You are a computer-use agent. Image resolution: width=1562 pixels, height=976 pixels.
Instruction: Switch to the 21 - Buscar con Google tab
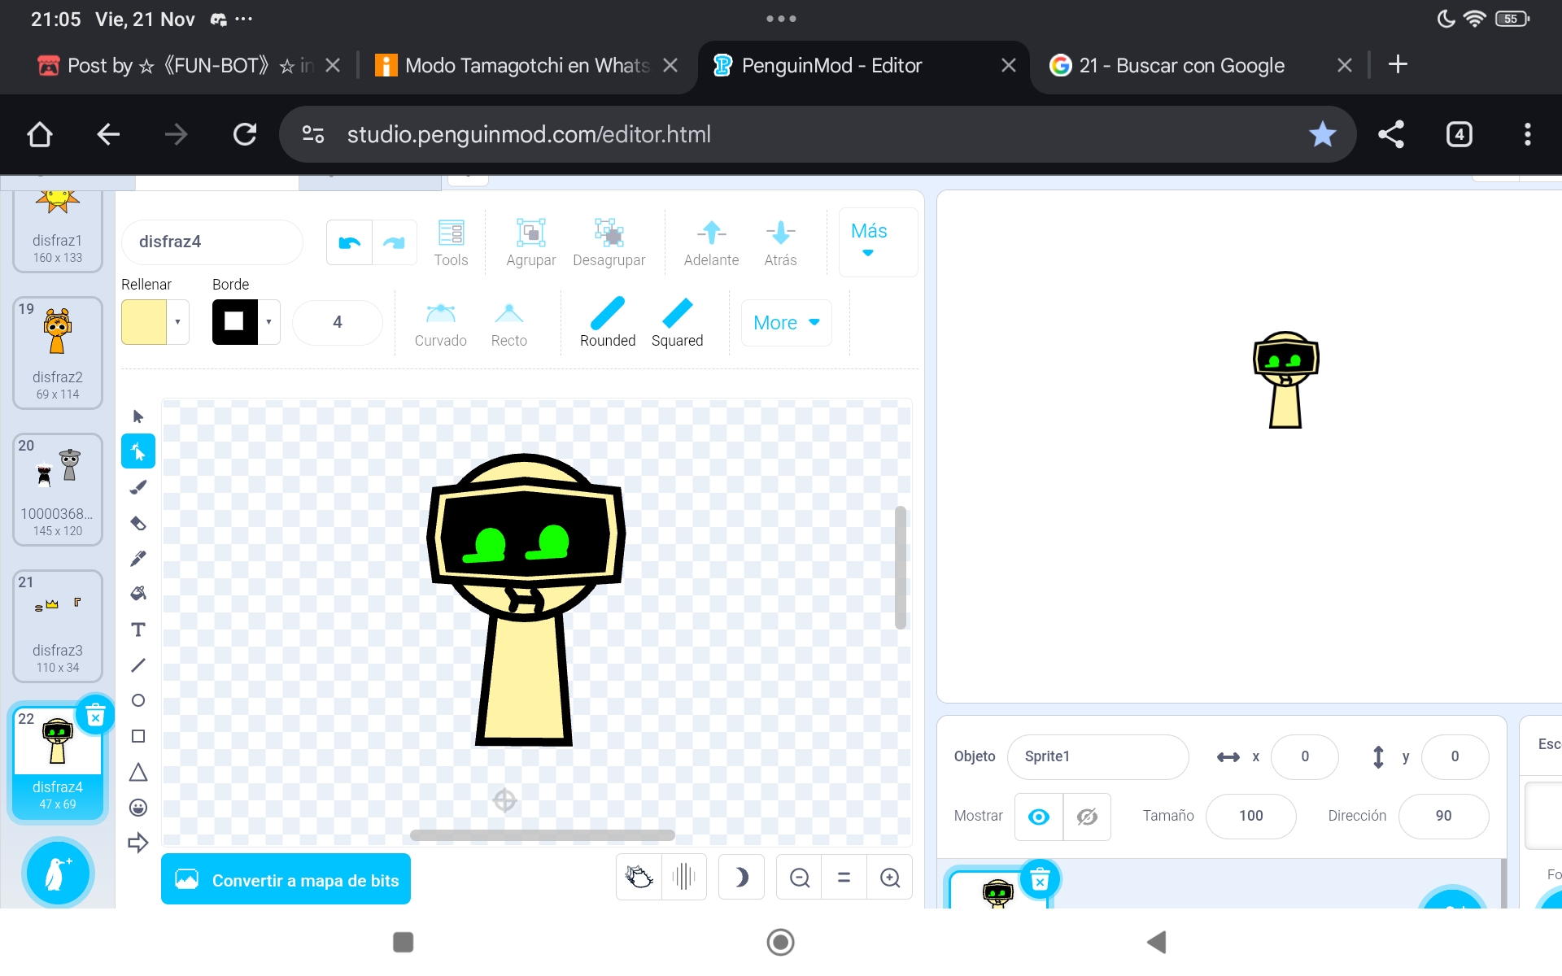coord(1181,66)
